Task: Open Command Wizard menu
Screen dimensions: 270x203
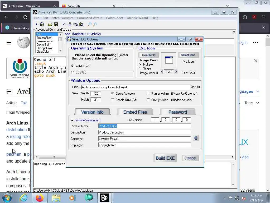Action: (90, 18)
